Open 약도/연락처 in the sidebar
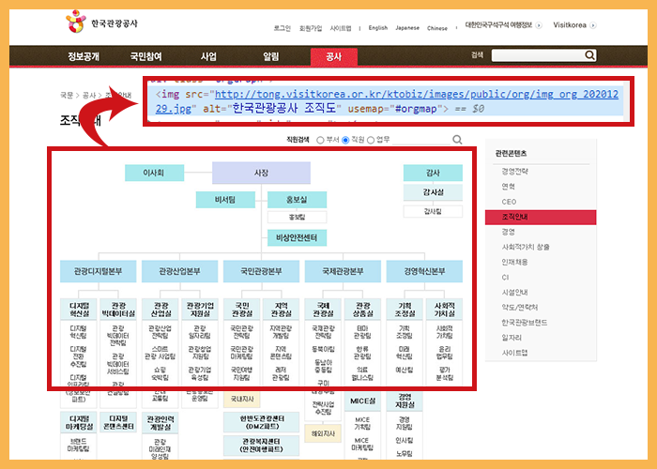 pos(520,308)
